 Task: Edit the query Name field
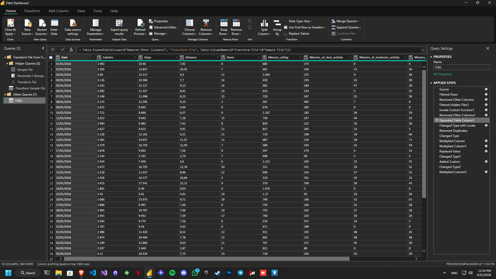click(461, 67)
